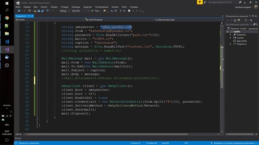Click the green Start play icon
The height and width of the screenshot is (145, 259).
point(92,11)
